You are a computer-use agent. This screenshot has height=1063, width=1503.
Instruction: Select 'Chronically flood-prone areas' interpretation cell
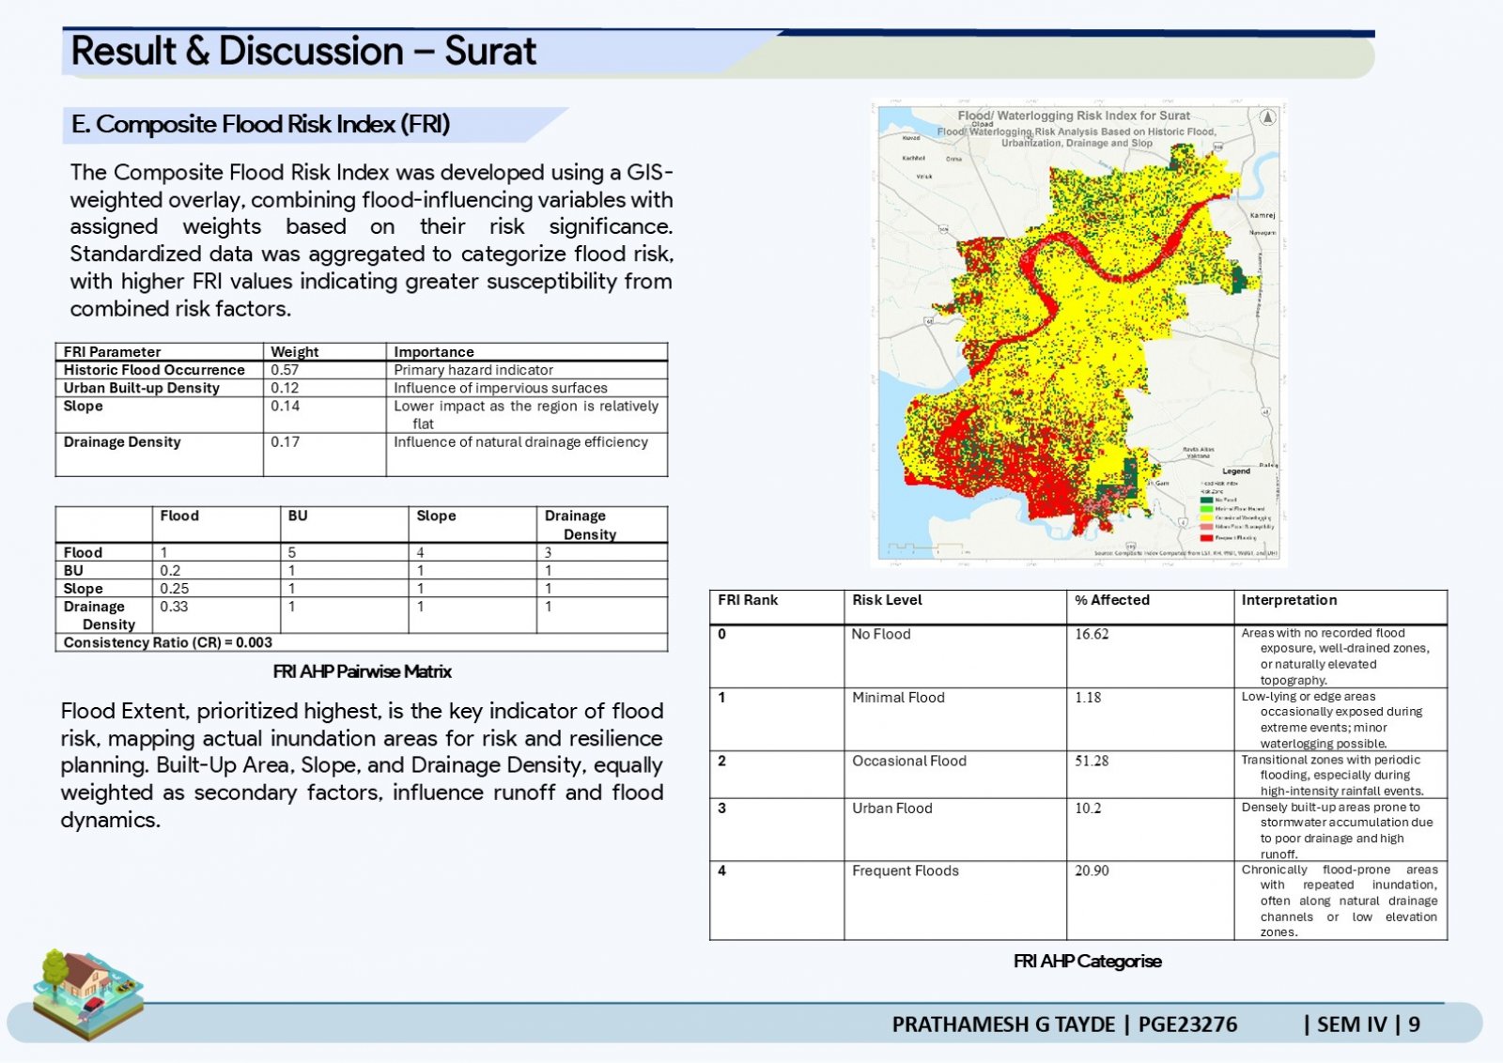1339,901
